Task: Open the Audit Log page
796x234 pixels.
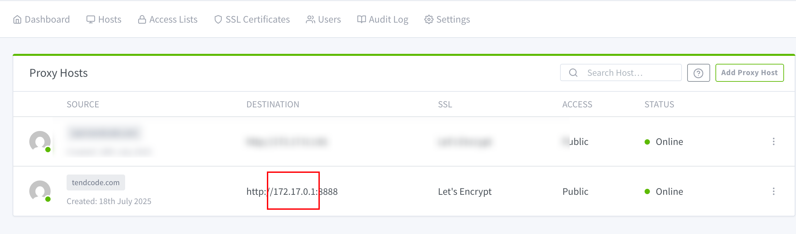Action: pos(383,20)
